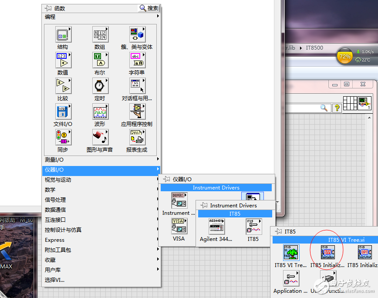
Task: Click the context help question mark icon
Action: pyautogui.click(x=337, y=108)
